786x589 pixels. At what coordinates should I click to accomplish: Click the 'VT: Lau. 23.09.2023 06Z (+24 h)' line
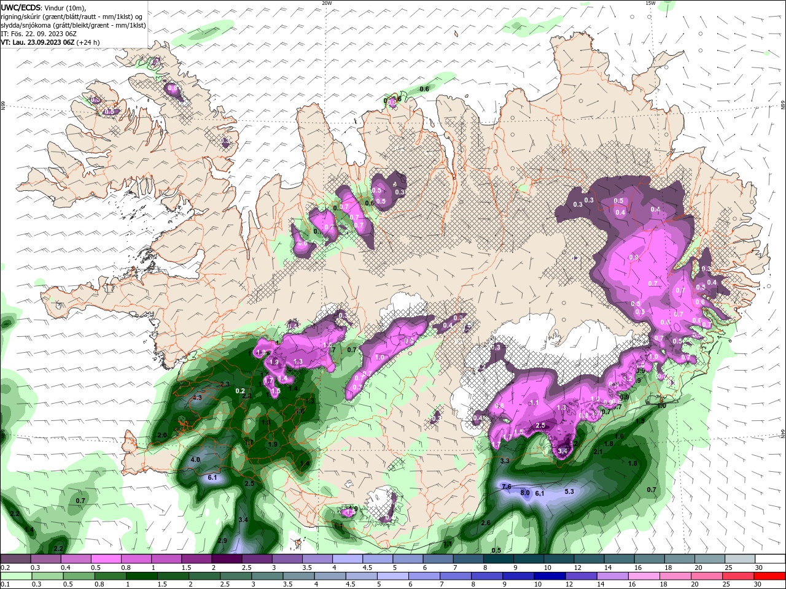pos(50,42)
